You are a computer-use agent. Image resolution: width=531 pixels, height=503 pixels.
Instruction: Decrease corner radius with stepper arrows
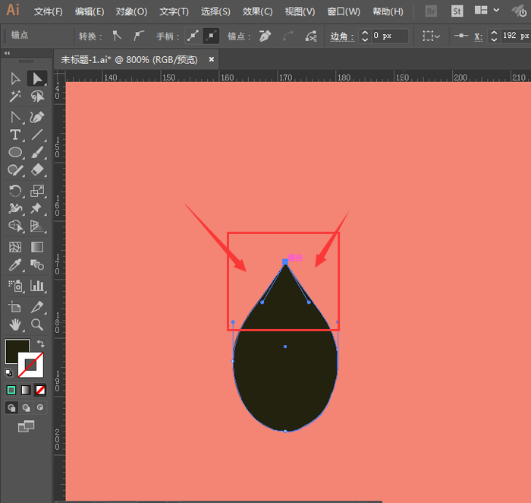[x=364, y=39]
